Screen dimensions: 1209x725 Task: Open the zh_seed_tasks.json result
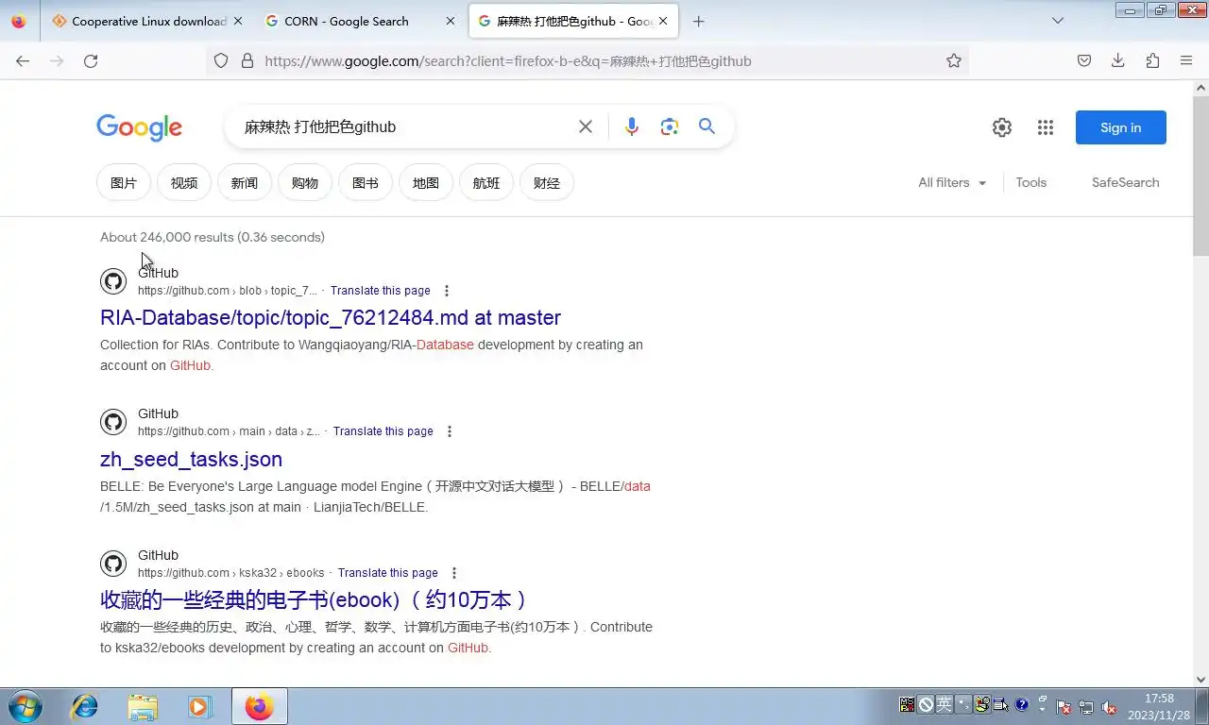pos(191,459)
